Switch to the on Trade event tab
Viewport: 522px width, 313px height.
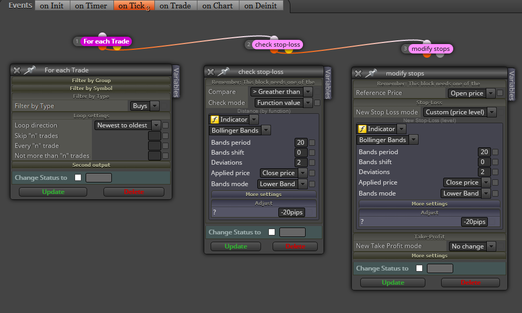[x=175, y=6]
